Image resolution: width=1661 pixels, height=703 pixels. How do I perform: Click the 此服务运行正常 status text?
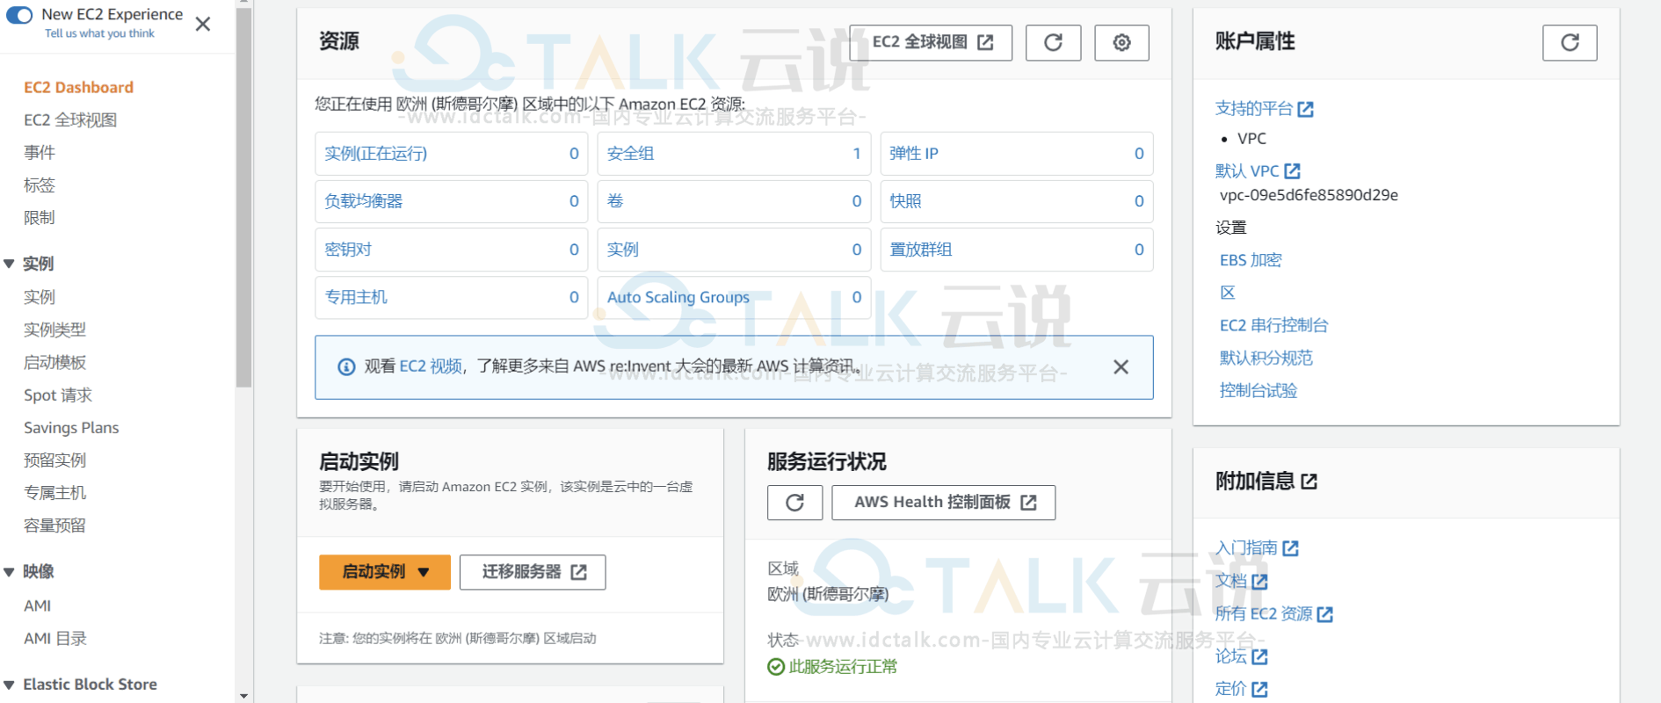843,667
